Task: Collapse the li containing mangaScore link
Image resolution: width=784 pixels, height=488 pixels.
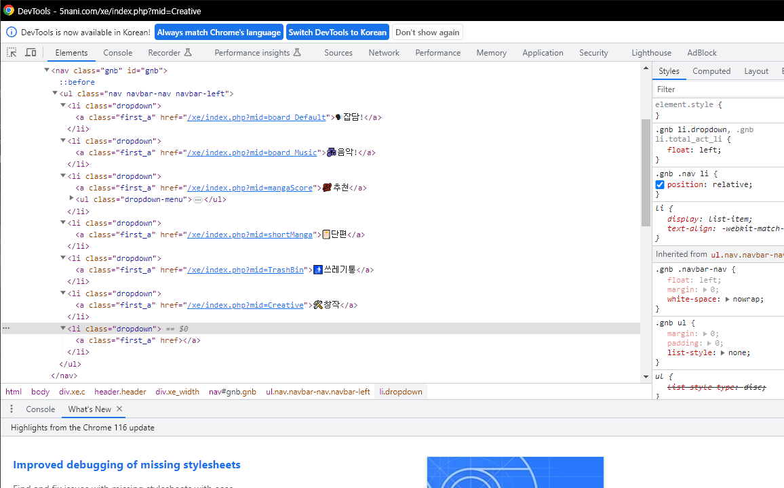Action: 63,176
